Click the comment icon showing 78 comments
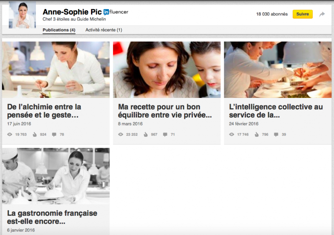Image resolution: width=334 pixels, height=235 pixels. tap(54, 135)
